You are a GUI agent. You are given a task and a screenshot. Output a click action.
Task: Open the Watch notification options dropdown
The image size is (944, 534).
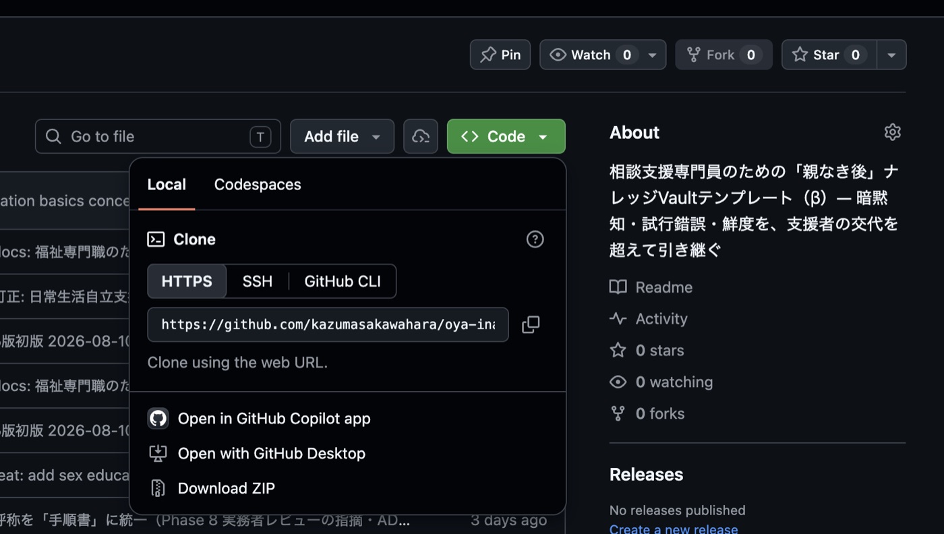click(x=652, y=55)
